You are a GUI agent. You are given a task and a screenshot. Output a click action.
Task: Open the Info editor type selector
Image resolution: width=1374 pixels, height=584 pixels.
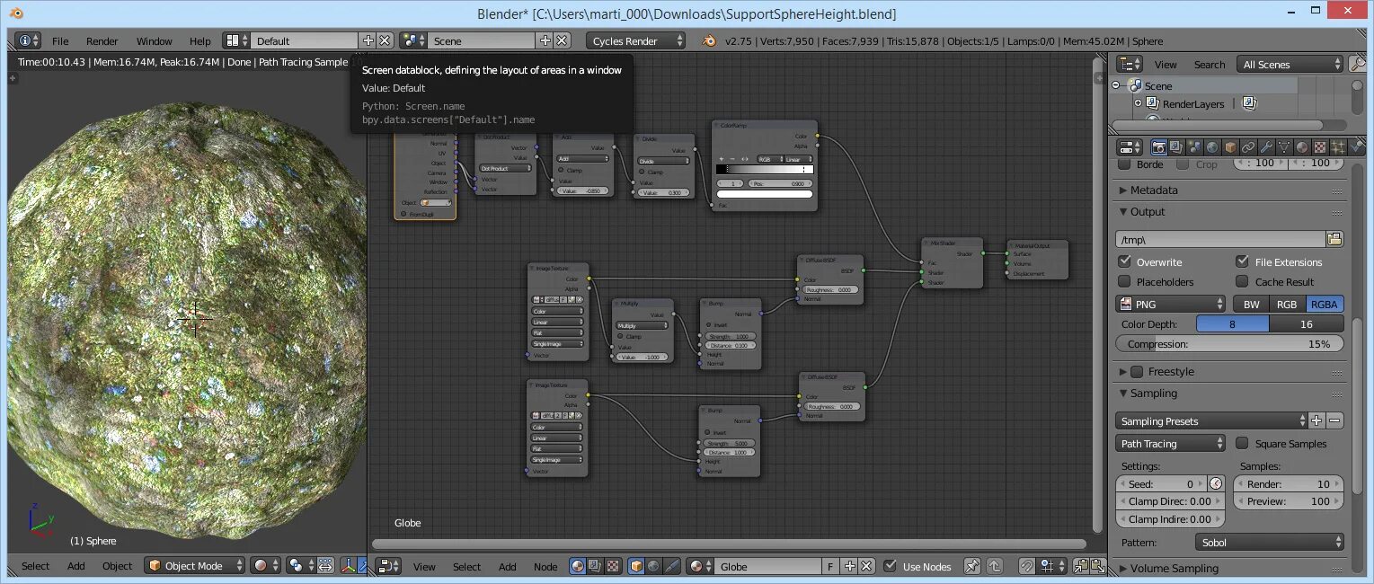point(28,40)
